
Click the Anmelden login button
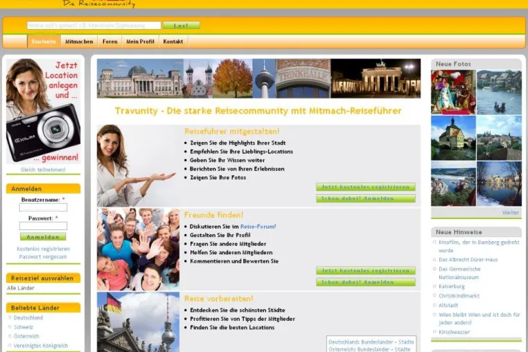click(x=43, y=237)
